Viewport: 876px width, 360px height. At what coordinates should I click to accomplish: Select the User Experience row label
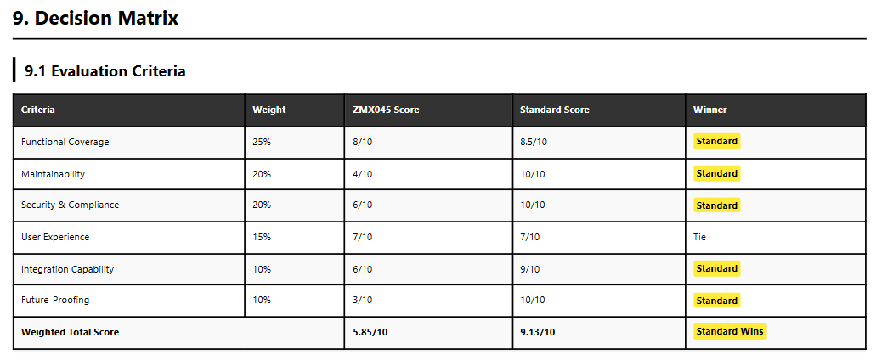[x=55, y=237]
